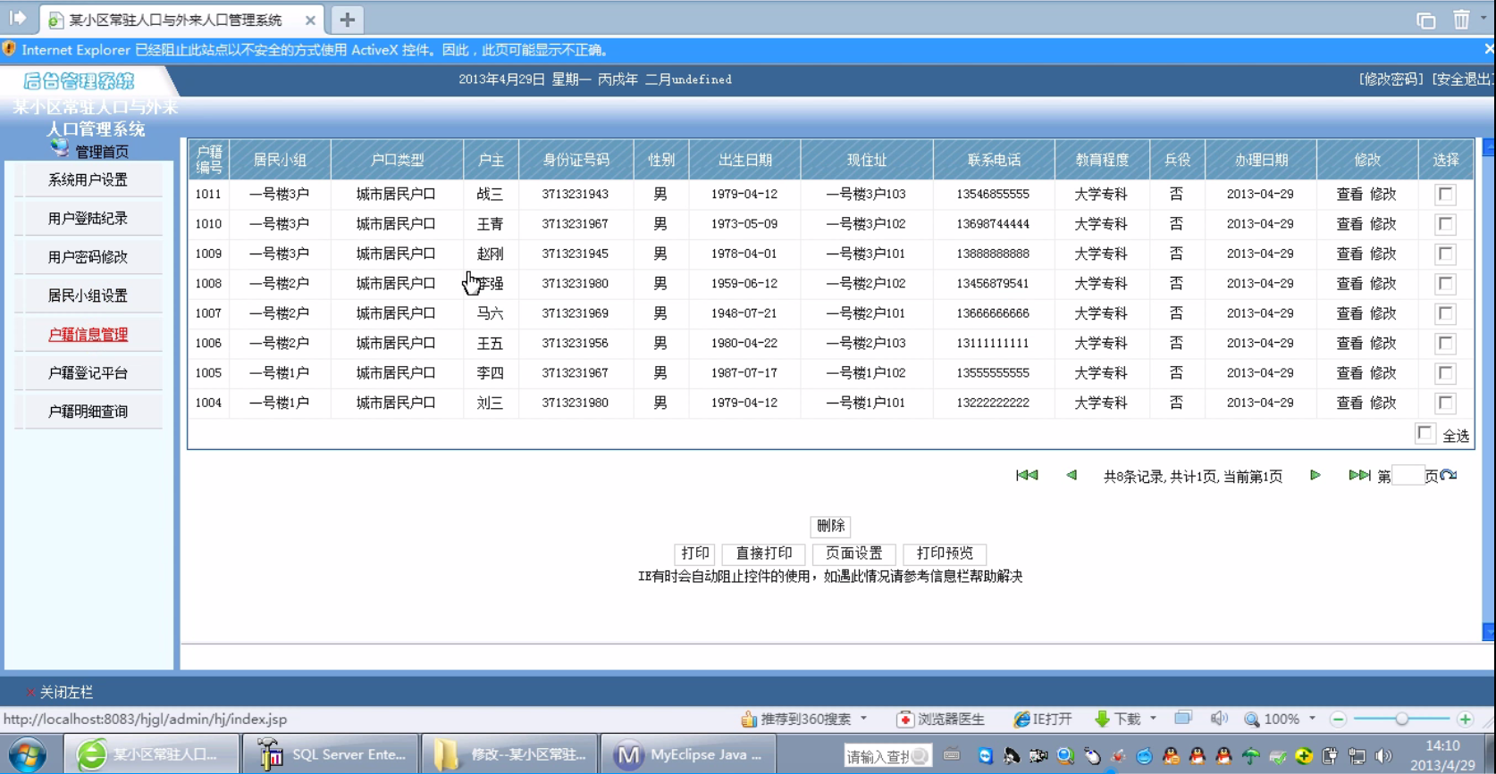Click content area vertical scrollbar
Image resolution: width=1496 pixels, height=774 pixels.
pos(1488,389)
